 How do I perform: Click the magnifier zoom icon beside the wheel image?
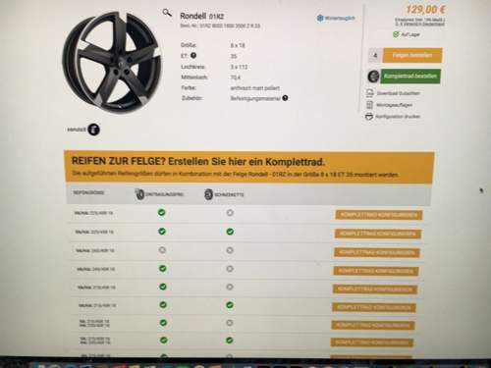(167, 13)
